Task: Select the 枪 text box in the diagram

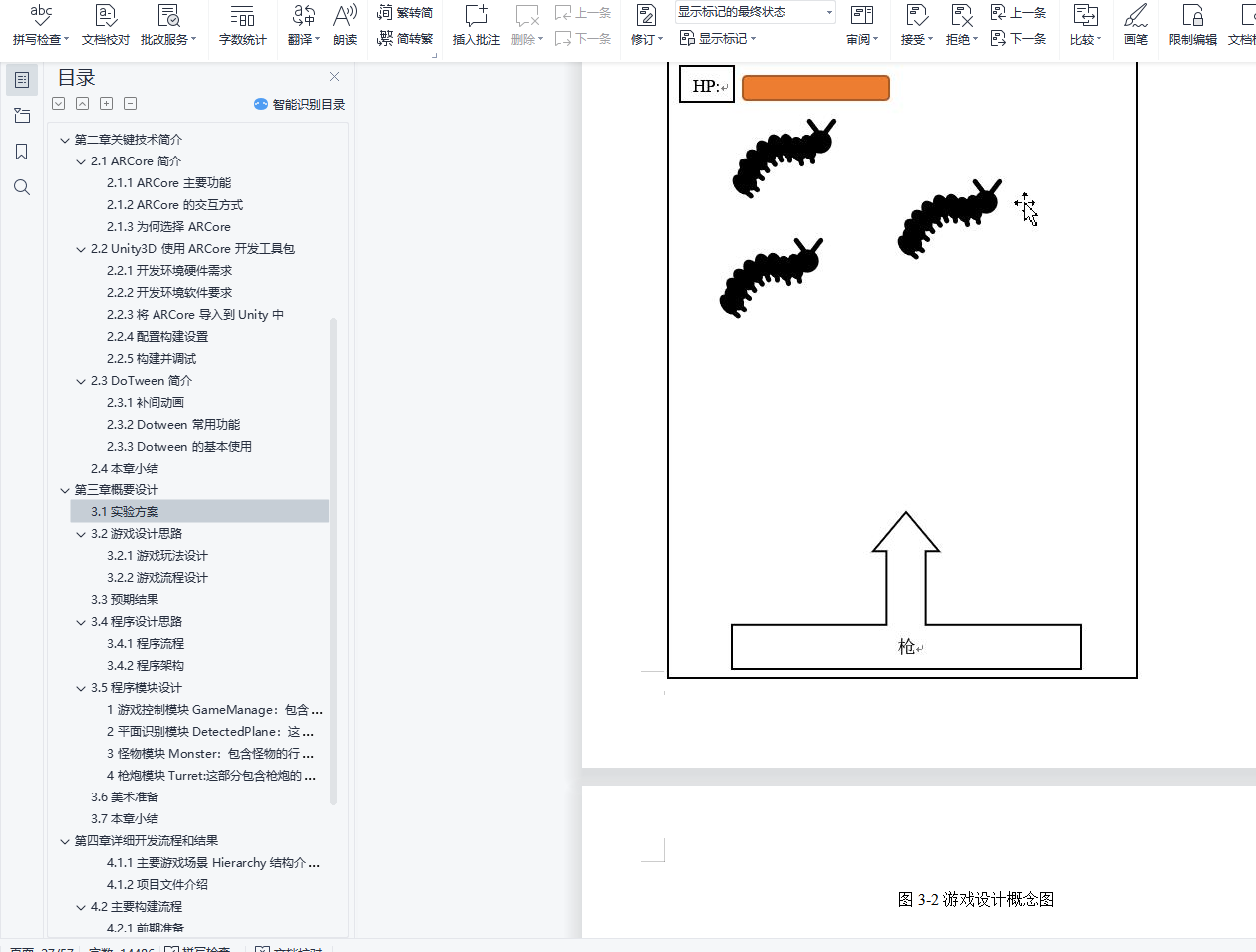Action: (x=906, y=647)
